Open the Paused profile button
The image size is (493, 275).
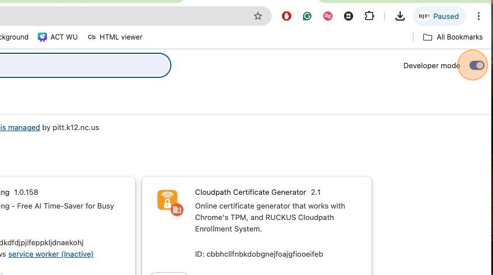point(439,16)
